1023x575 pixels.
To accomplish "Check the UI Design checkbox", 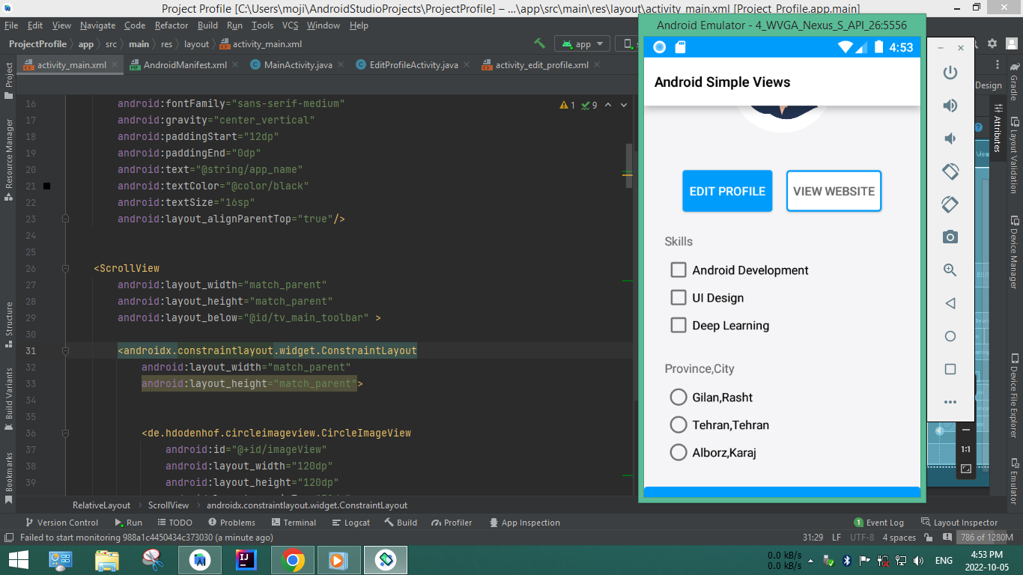I will [x=679, y=297].
